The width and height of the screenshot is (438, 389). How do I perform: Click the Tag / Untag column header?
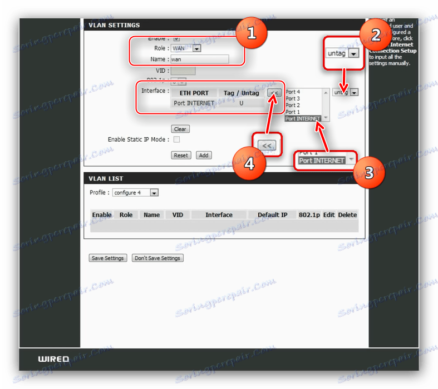click(x=242, y=93)
